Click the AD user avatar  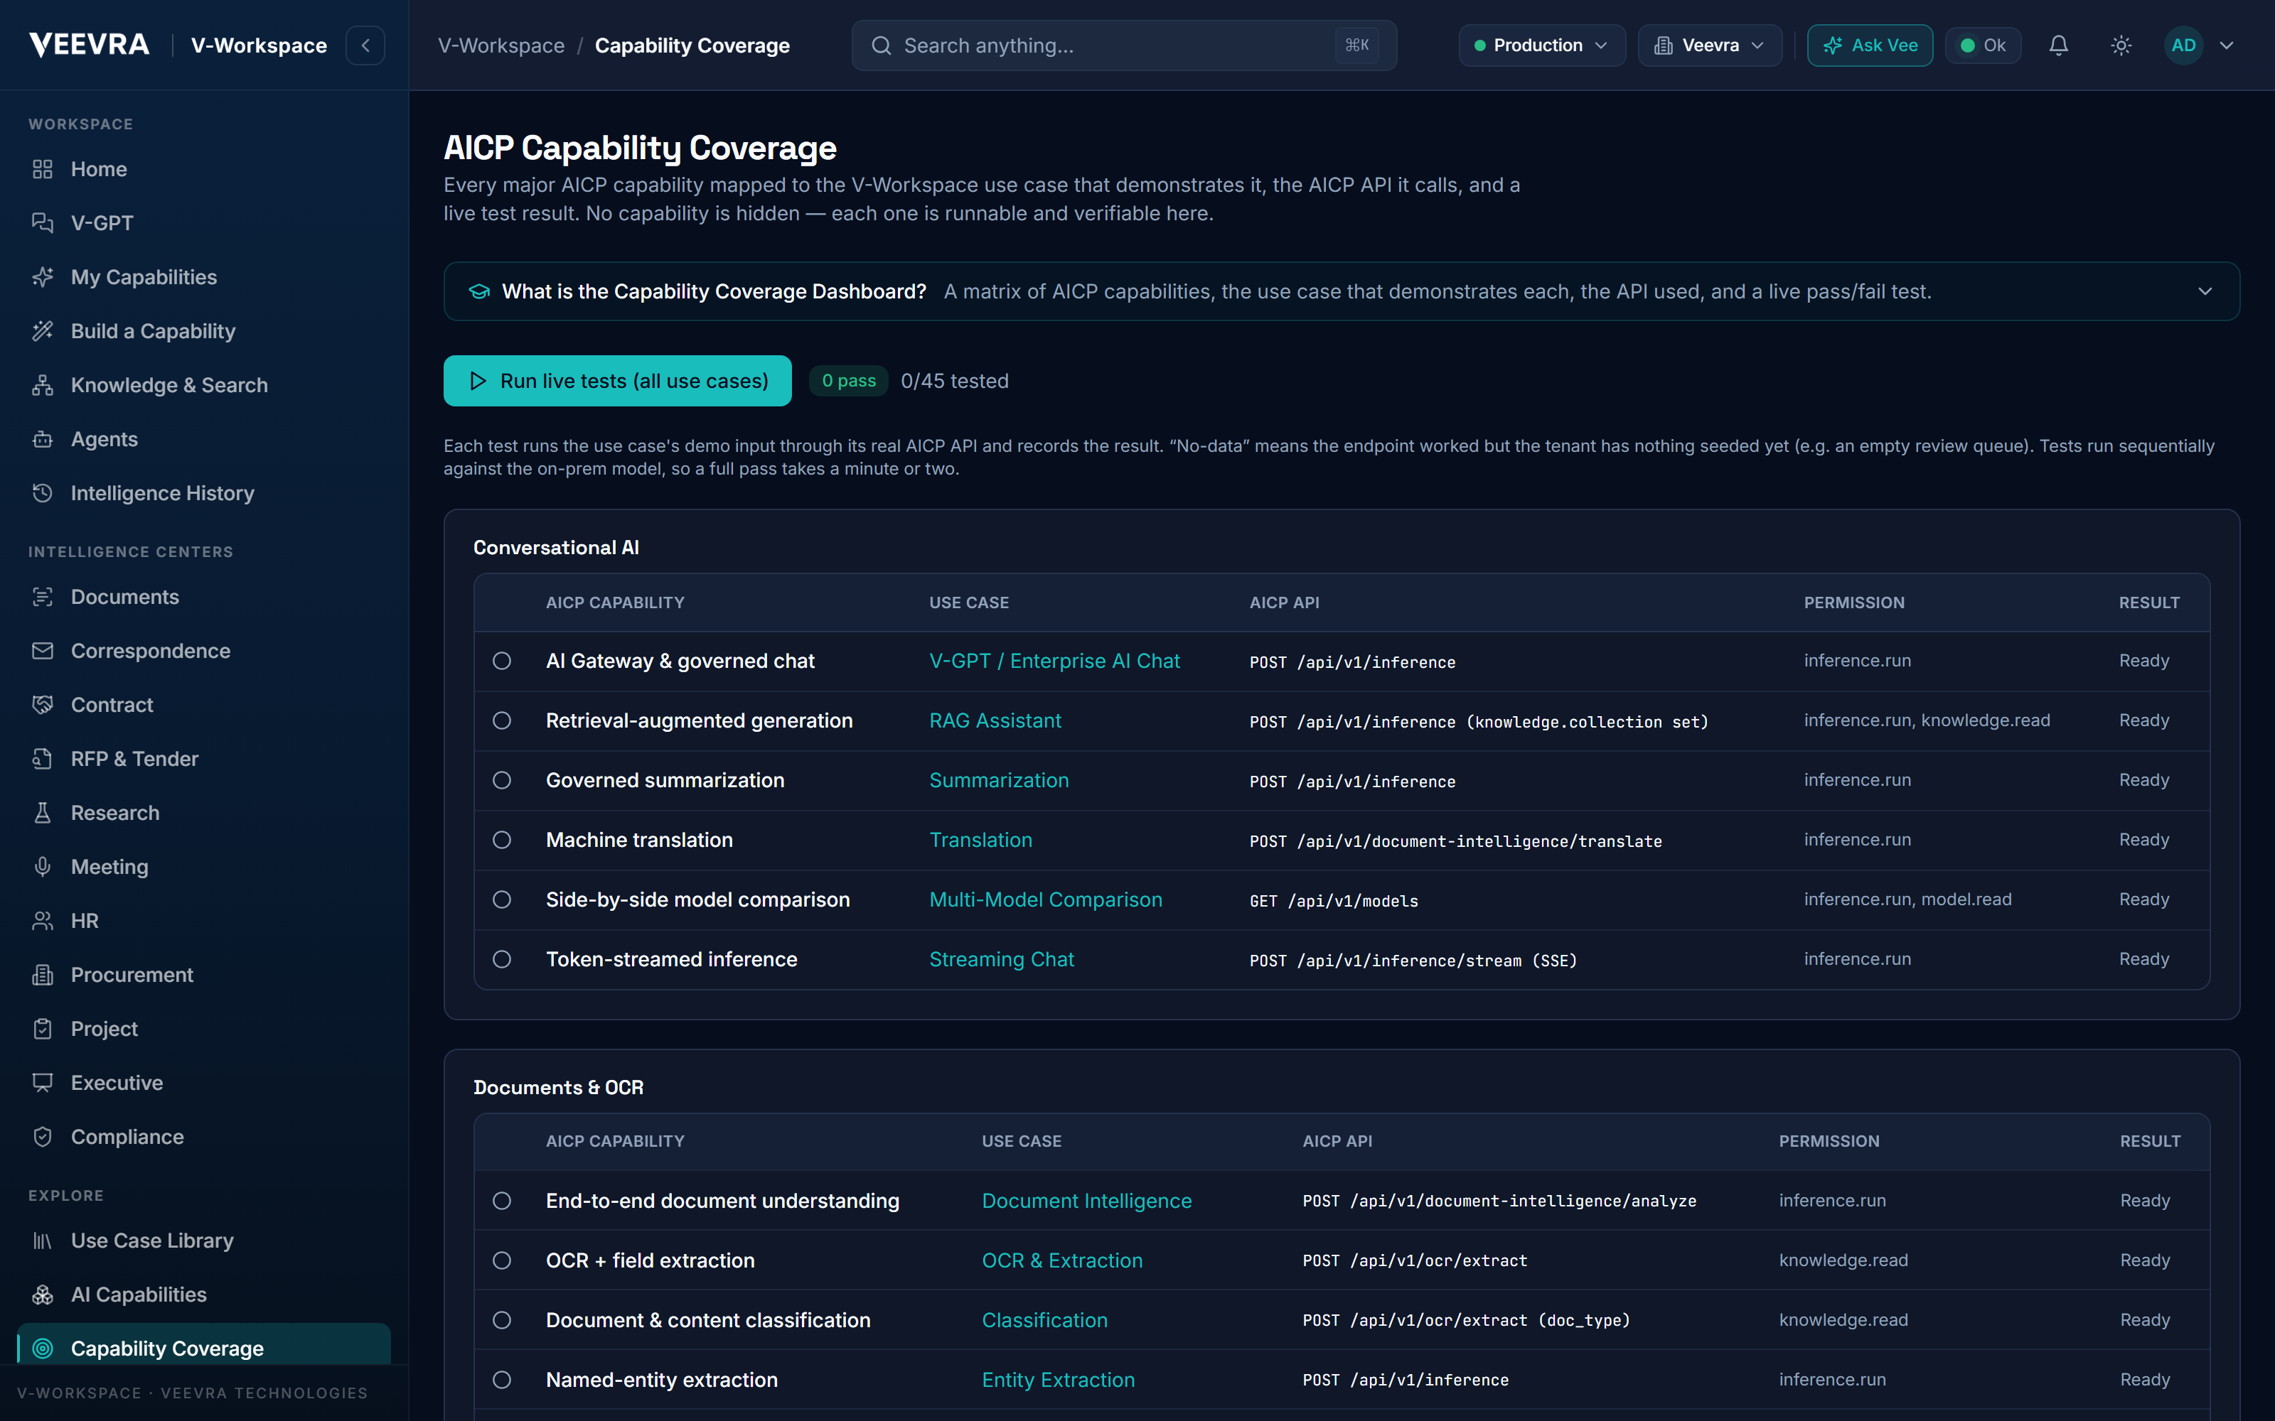2184,45
